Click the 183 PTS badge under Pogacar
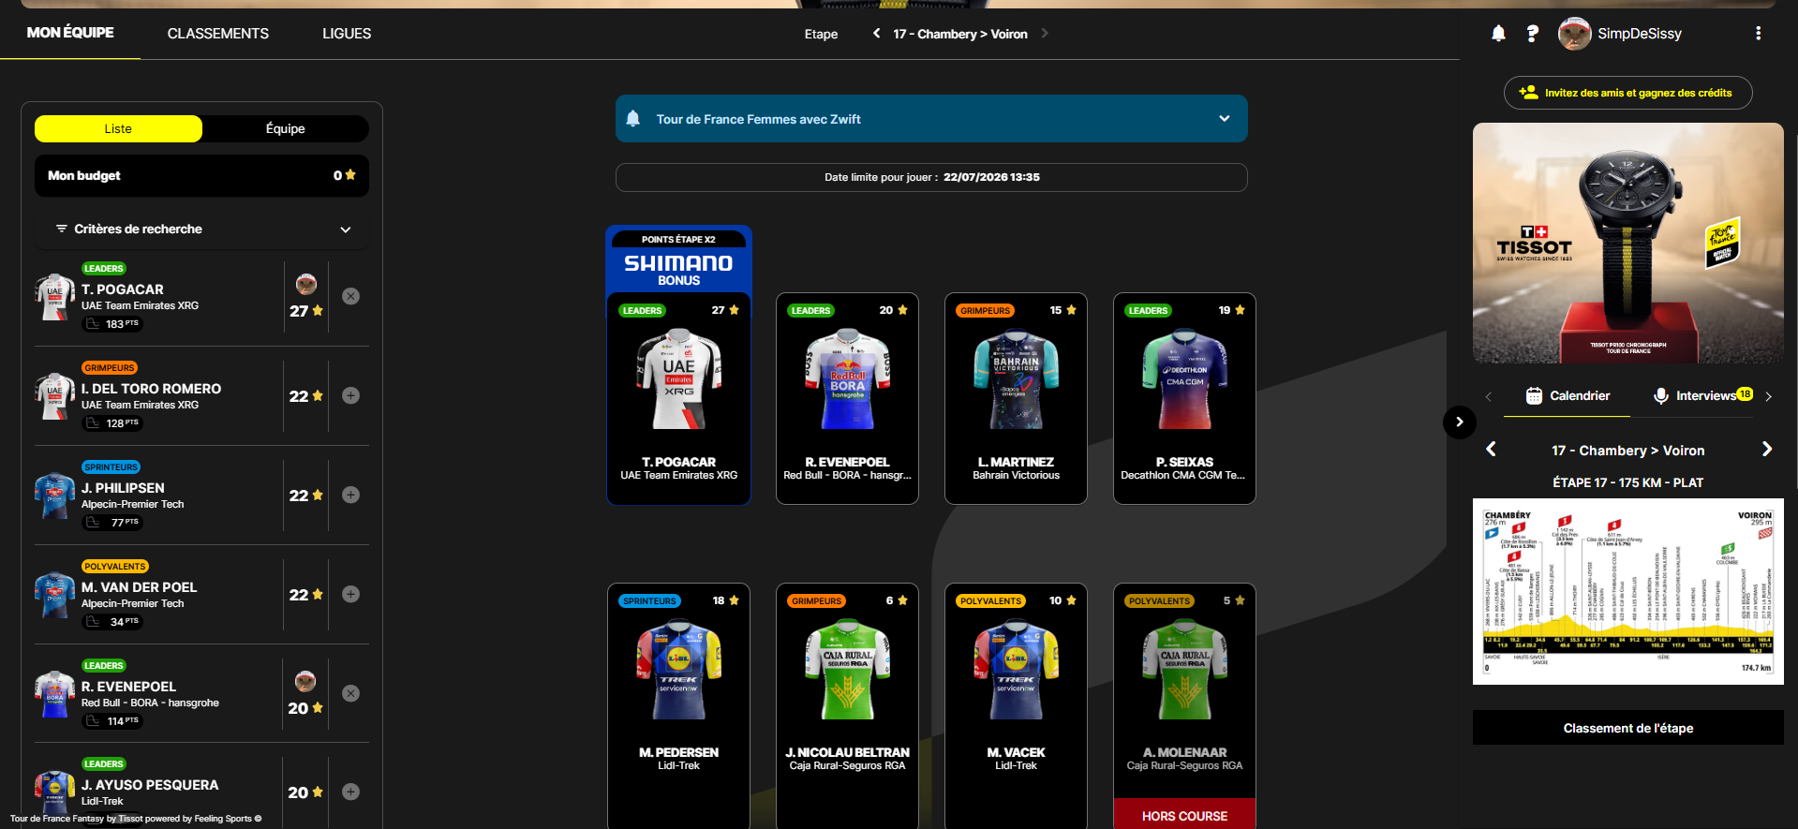This screenshot has height=829, width=1798. [x=113, y=324]
